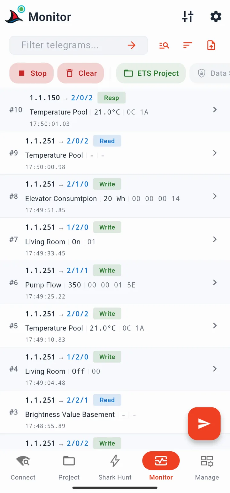Image resolution: width=230 pixels, height=493 pixels.
Task: Switch to the Shark Hunt tab
Action: tap(115, 468)
